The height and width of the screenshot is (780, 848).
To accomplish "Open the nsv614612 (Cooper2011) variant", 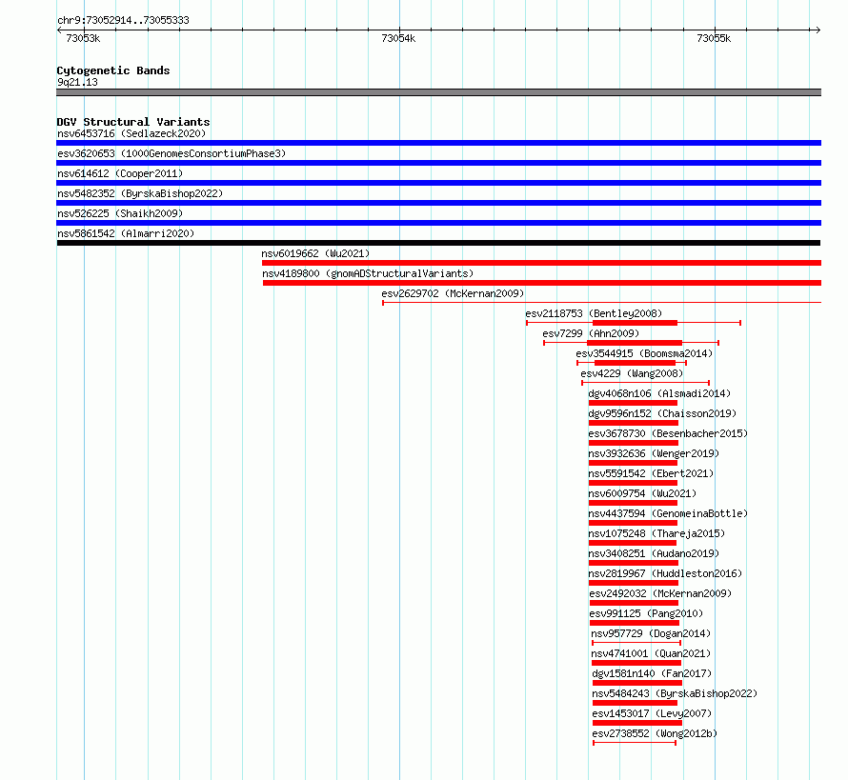I will point(120,173).
